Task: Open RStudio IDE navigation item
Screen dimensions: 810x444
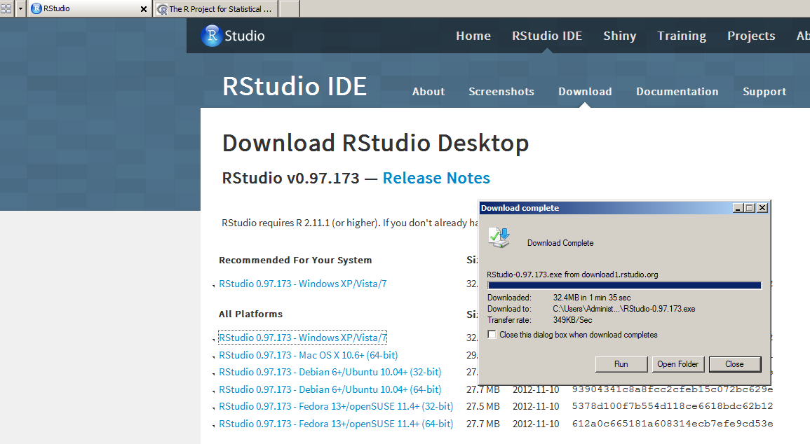Action: pyautogui.click(x=547, y=36)
